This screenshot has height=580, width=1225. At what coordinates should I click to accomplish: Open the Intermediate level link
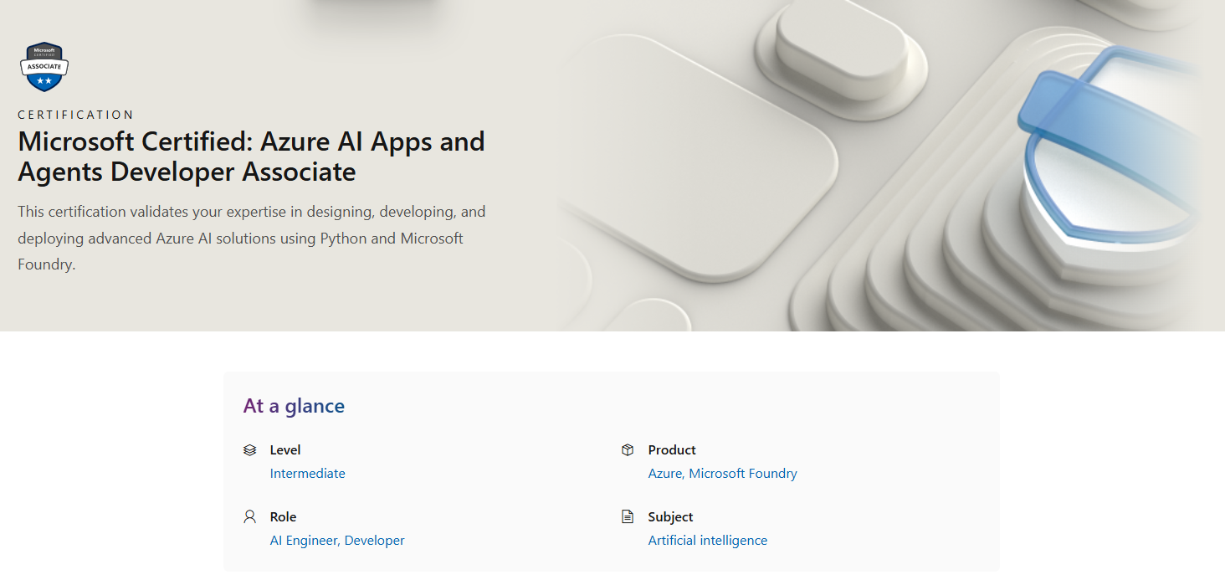[x=307, y=474]
